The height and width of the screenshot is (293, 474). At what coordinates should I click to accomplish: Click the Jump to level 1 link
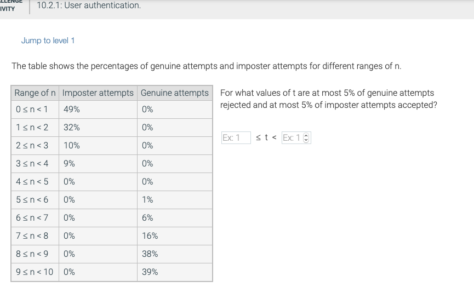48,41
